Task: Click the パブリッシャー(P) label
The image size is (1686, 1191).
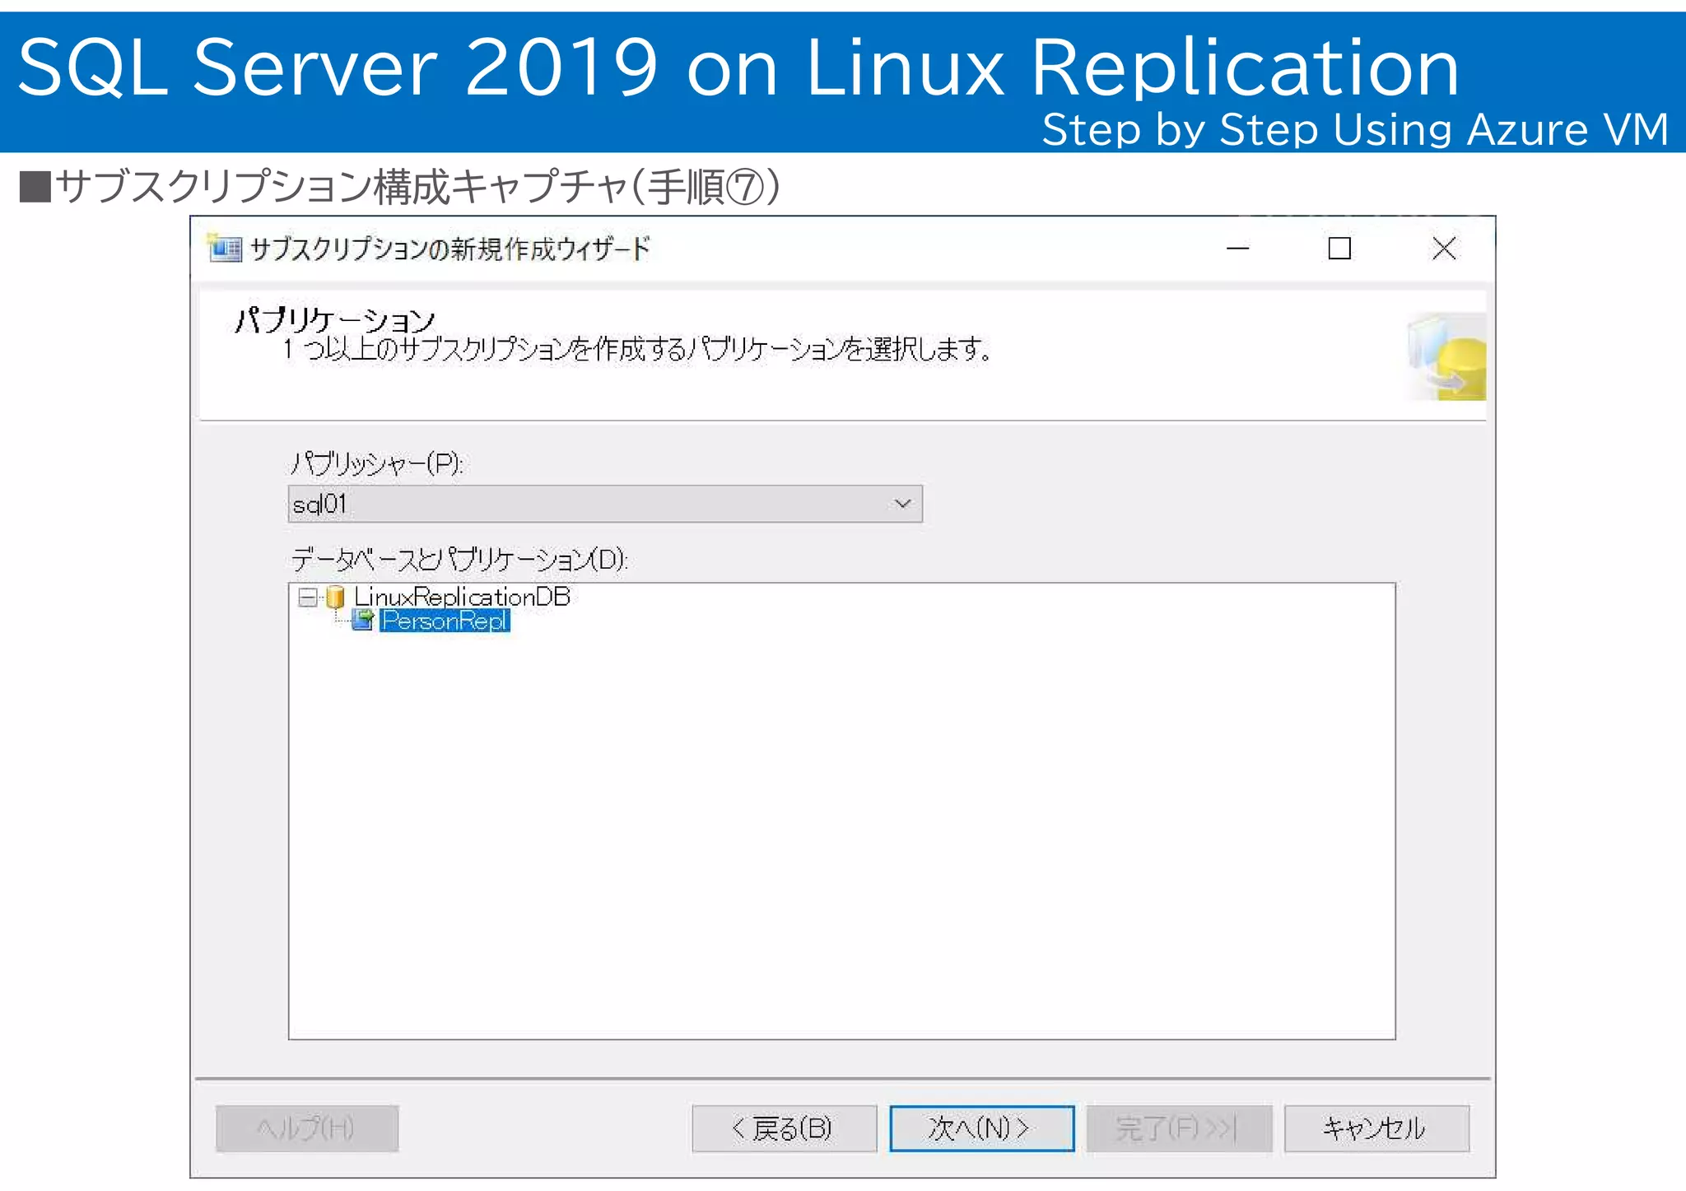Action: click(377, 464)
